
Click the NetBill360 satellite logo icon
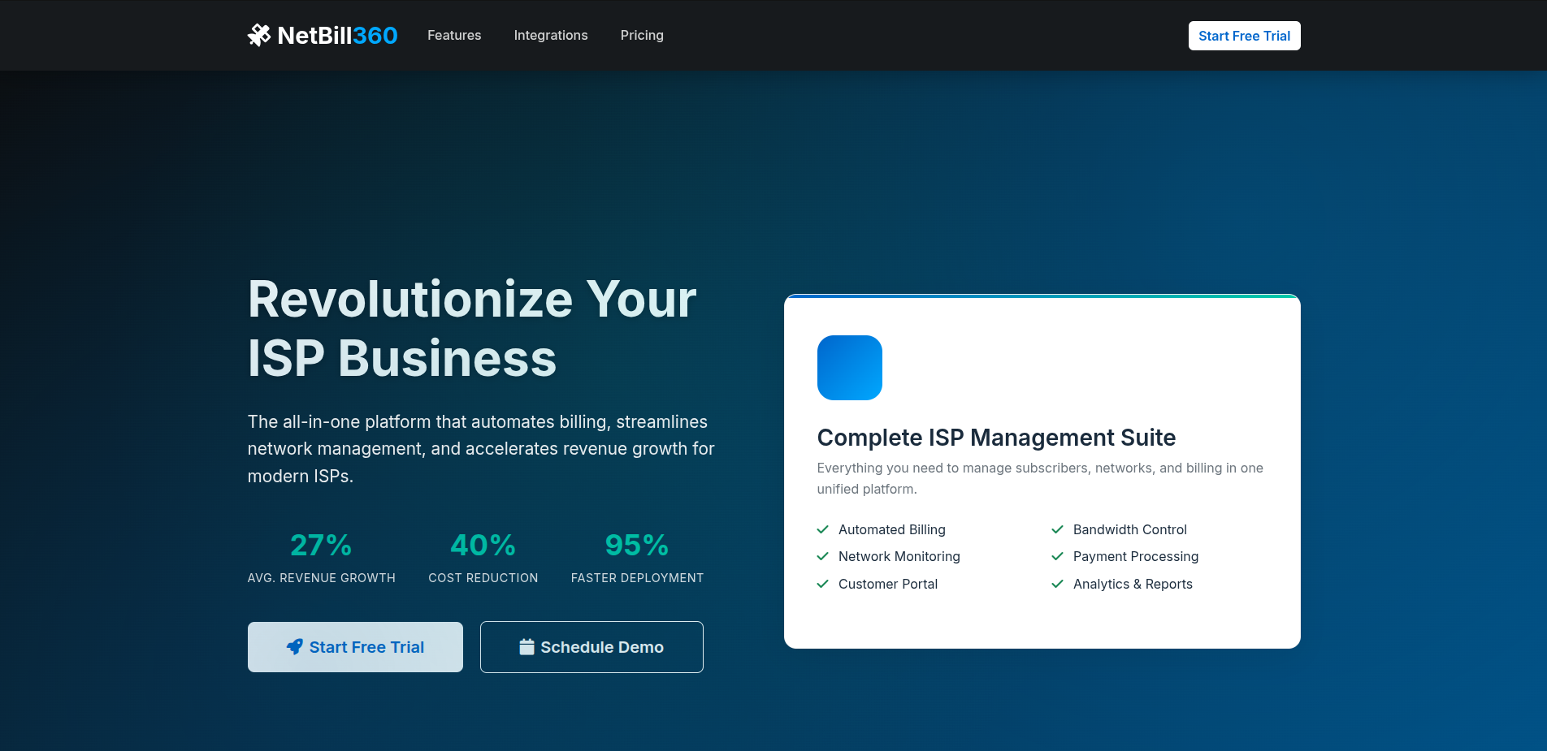259,35
